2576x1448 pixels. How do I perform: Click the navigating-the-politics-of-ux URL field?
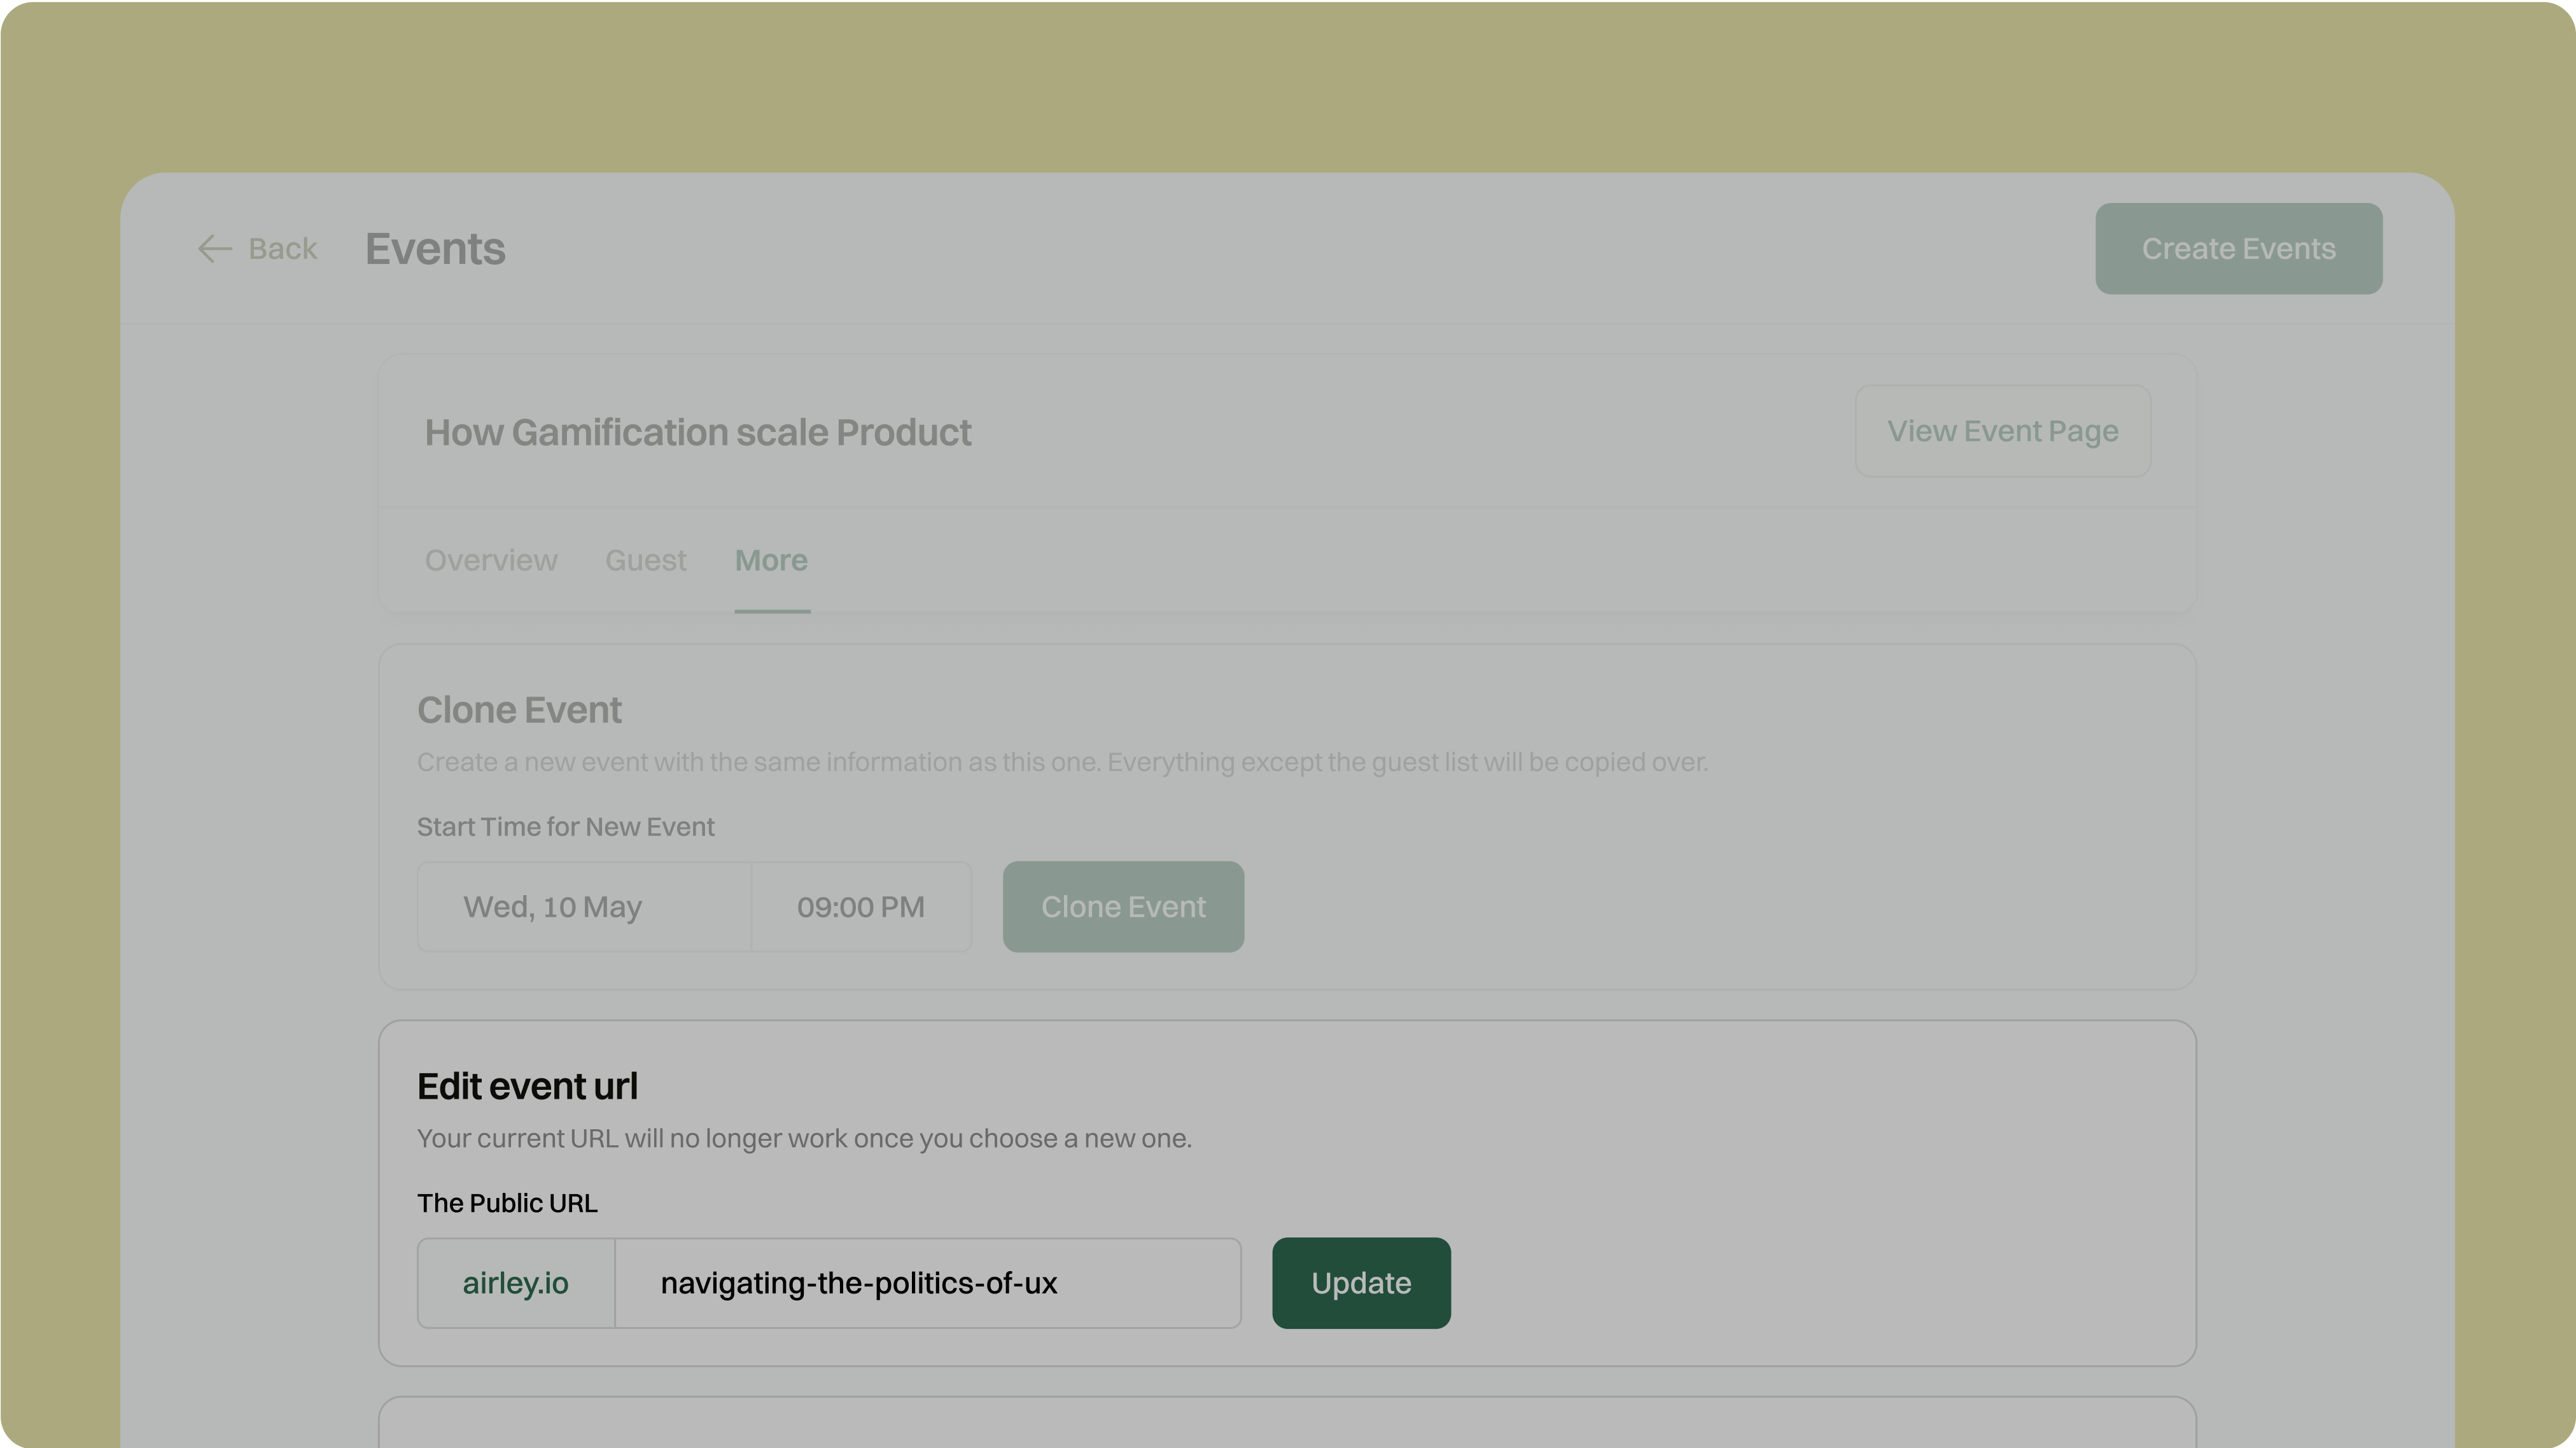[x=928, y=1283]
